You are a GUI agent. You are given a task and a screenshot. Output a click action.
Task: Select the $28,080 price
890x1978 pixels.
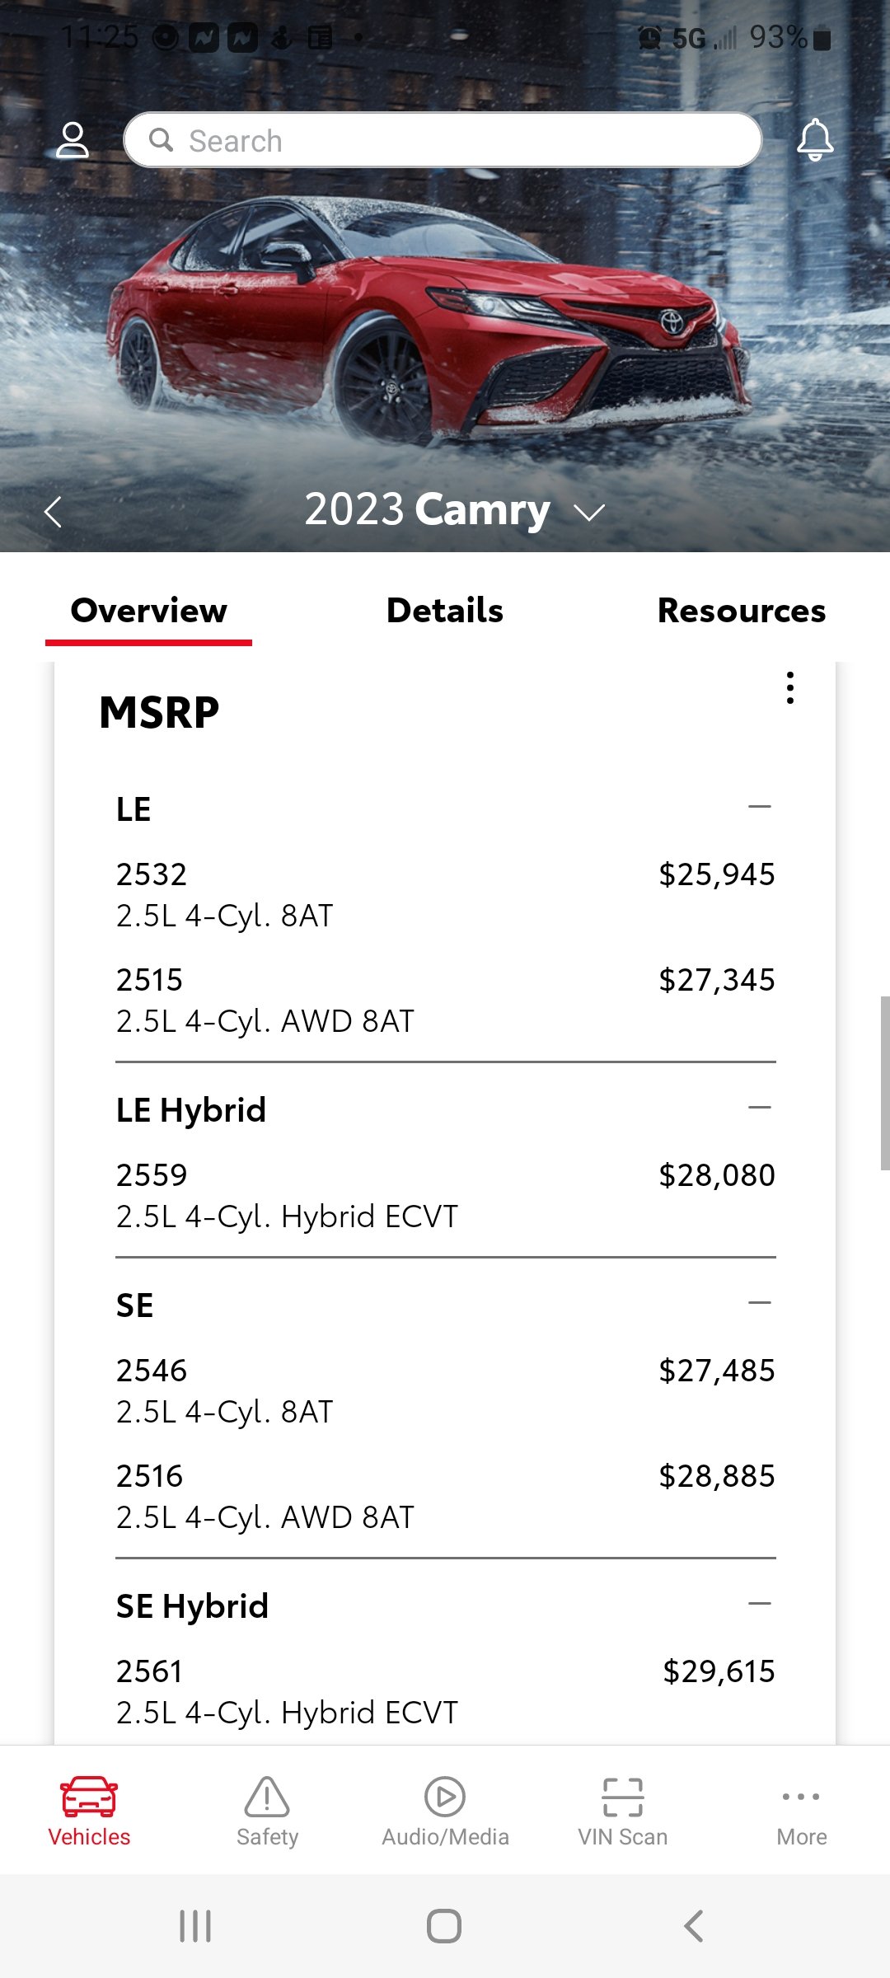(x=717, y=1175)
